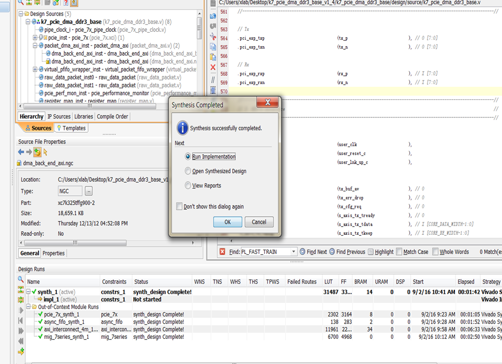Click the red X Delete icon in editor
The height and width of the screenshot is (364, 502).
pos(213,67)
